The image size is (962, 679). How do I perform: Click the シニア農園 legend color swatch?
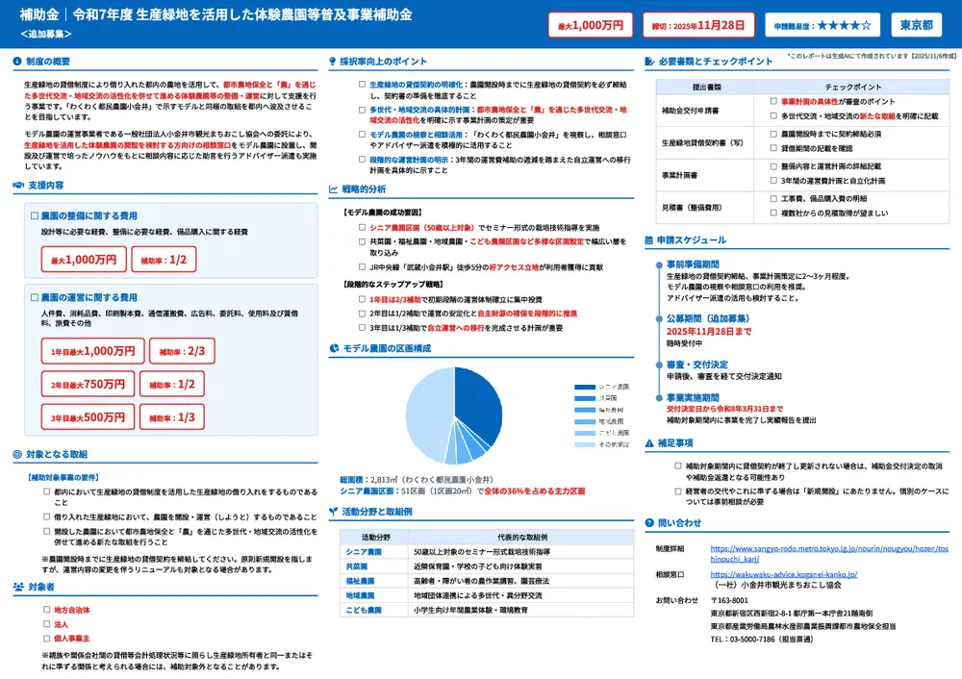[x=584, y=387]
